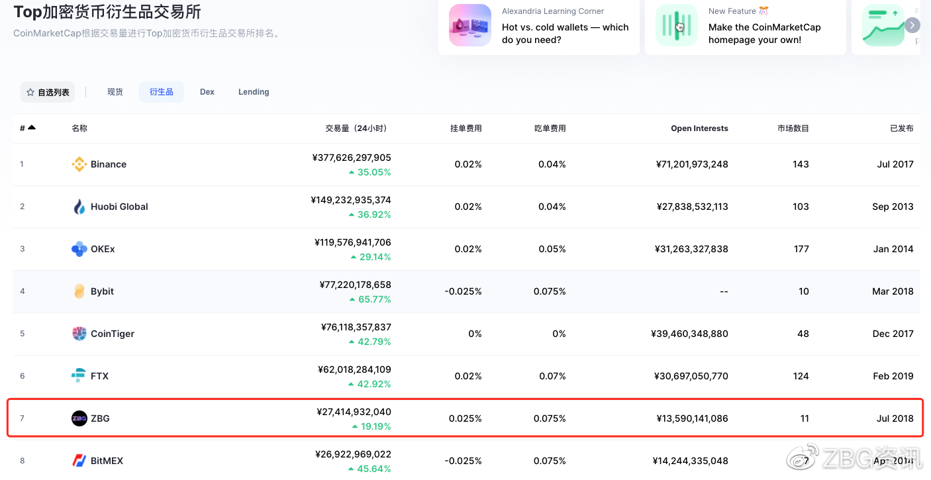Select the 衍生品 tab
The image size is (931, 480).
(x=162, y=92)
